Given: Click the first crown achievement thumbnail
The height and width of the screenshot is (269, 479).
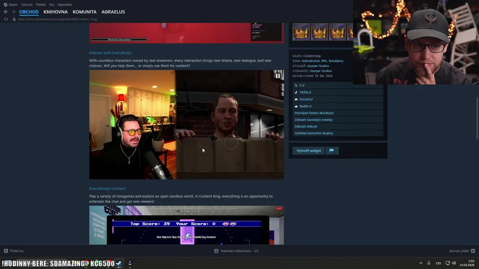Looking at the screenshot, I should coord(301,32).
